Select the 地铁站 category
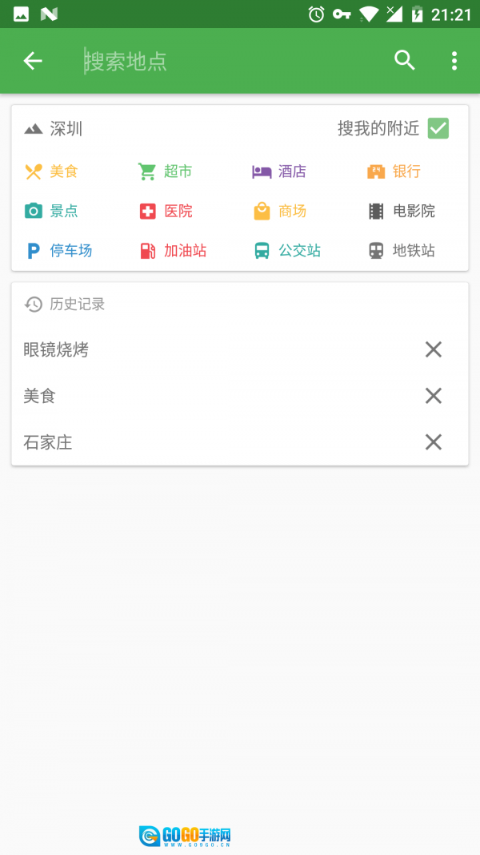This screenshot has height=855, width=480. pos(402,251)
